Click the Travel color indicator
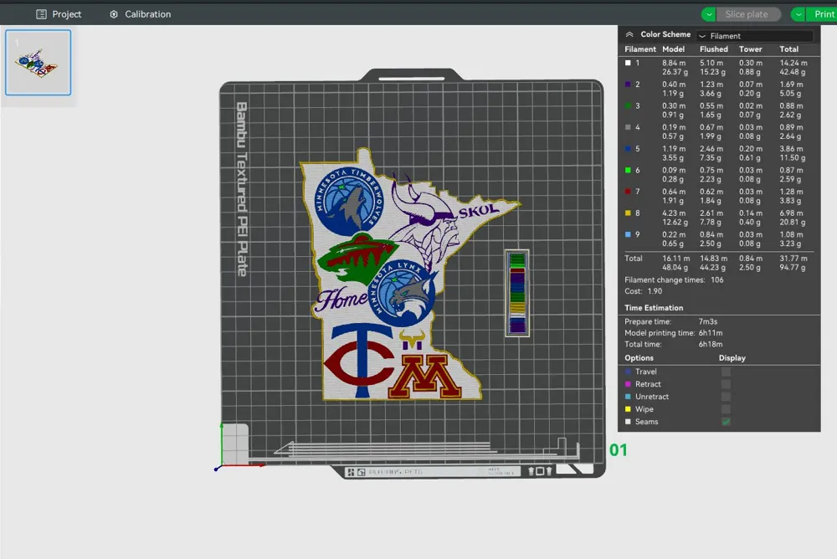 point(628,372)
